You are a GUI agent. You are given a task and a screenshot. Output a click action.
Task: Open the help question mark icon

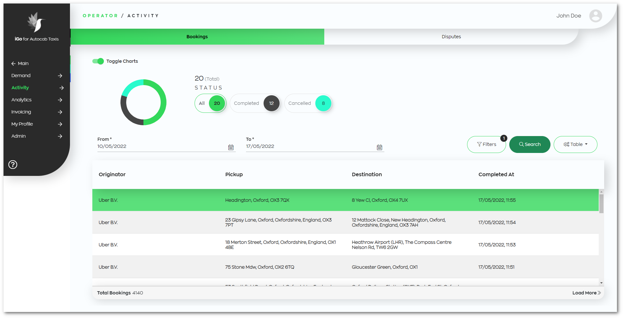[13, 164]
